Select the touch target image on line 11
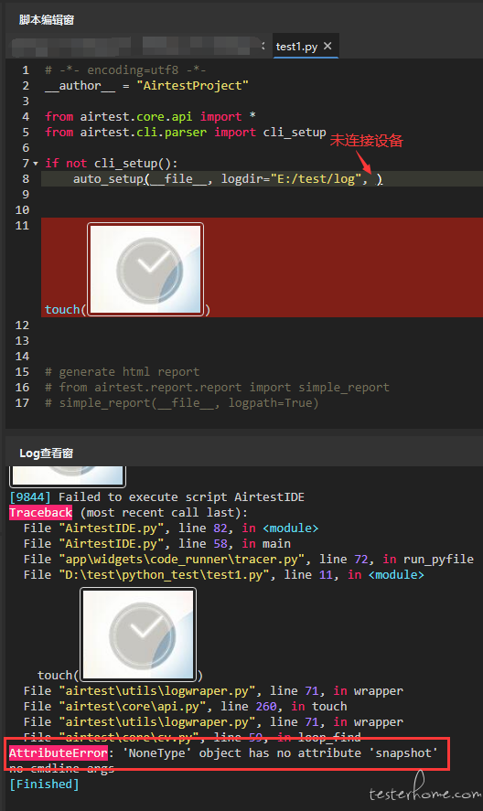 145,269
